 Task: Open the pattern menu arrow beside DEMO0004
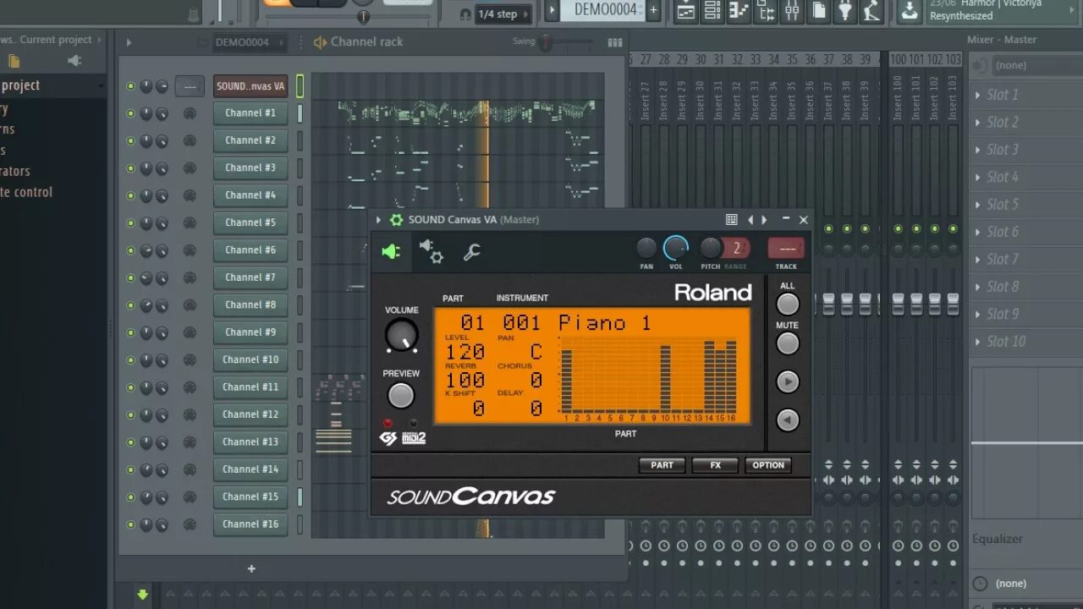click(552, 10)
